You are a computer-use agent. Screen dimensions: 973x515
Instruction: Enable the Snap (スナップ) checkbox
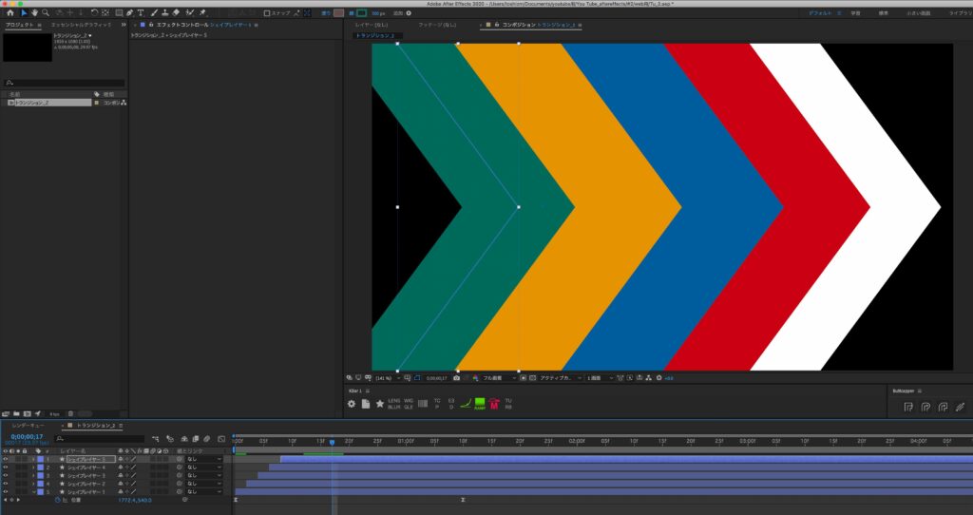click(x=267, y=13)
